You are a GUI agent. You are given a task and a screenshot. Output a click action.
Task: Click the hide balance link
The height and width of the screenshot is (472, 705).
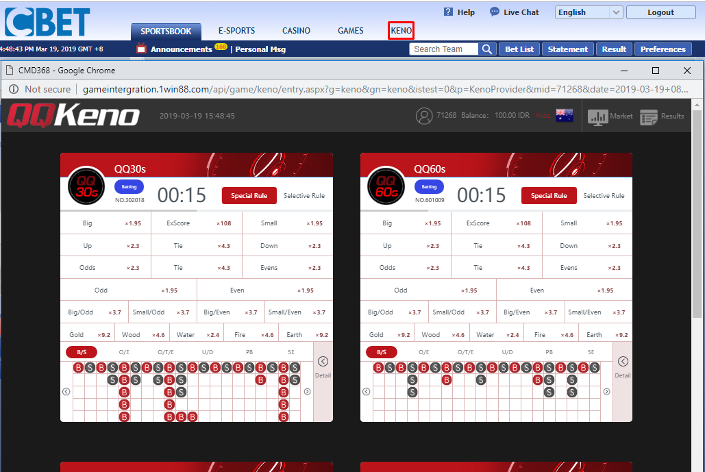click(543, 116)
